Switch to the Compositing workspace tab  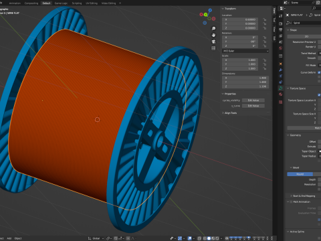[31, 3]
